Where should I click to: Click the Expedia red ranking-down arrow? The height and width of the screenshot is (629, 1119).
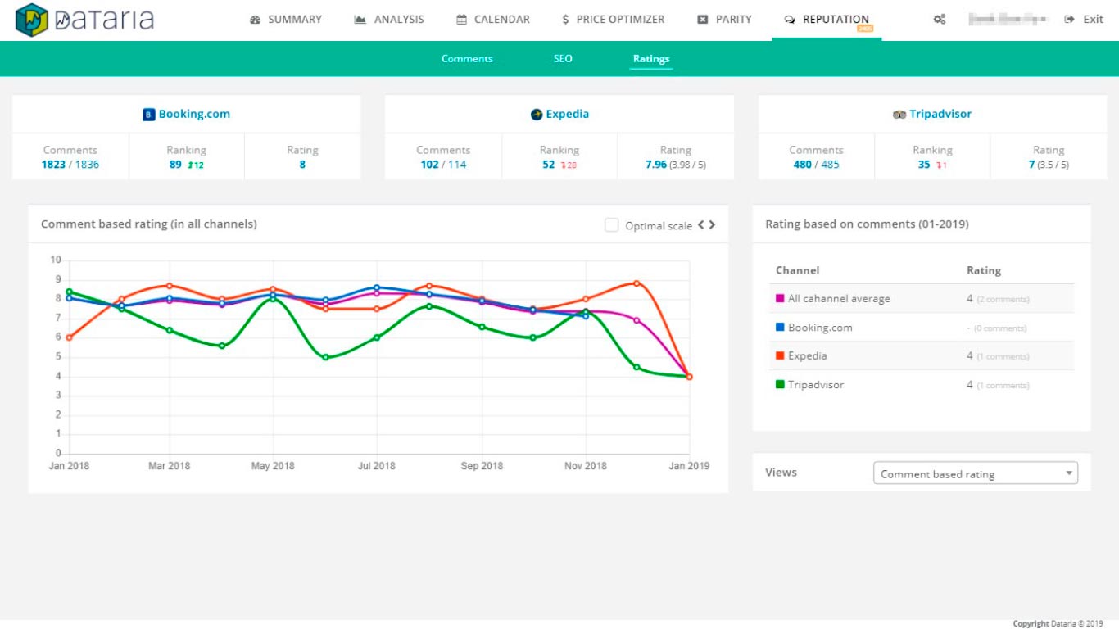[x=562, y=165]
